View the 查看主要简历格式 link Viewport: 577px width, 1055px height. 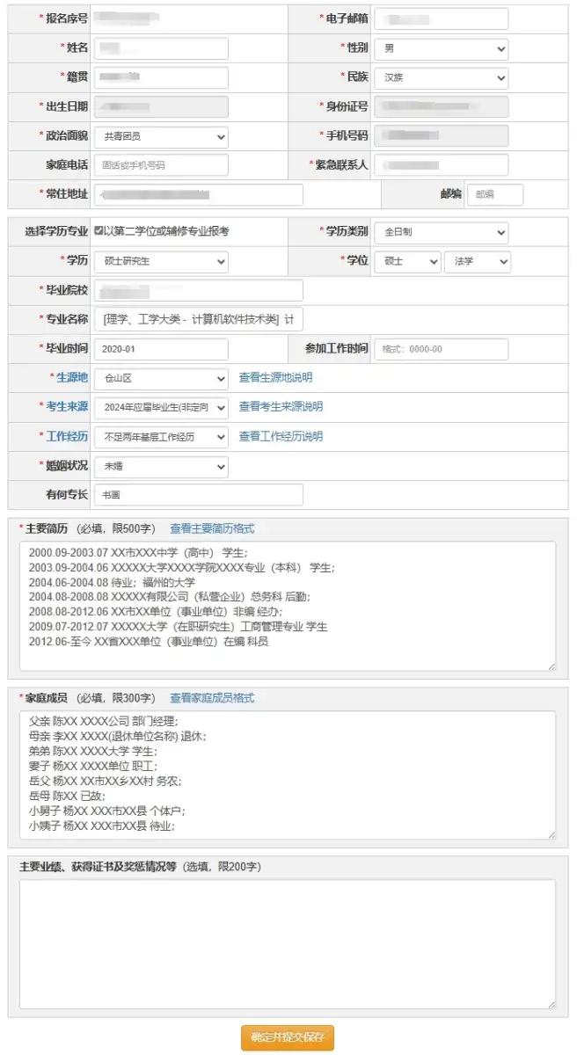[212, 529]
